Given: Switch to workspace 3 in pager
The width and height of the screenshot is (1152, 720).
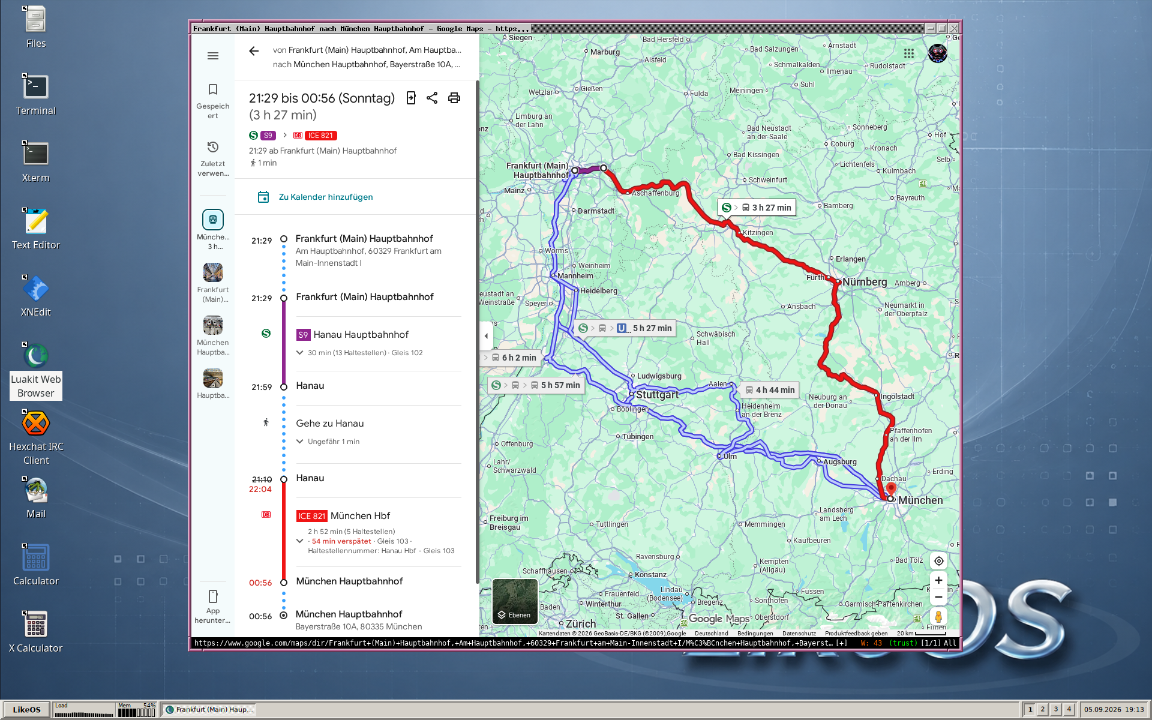Looking at the screenshot, I should 1056,710.
